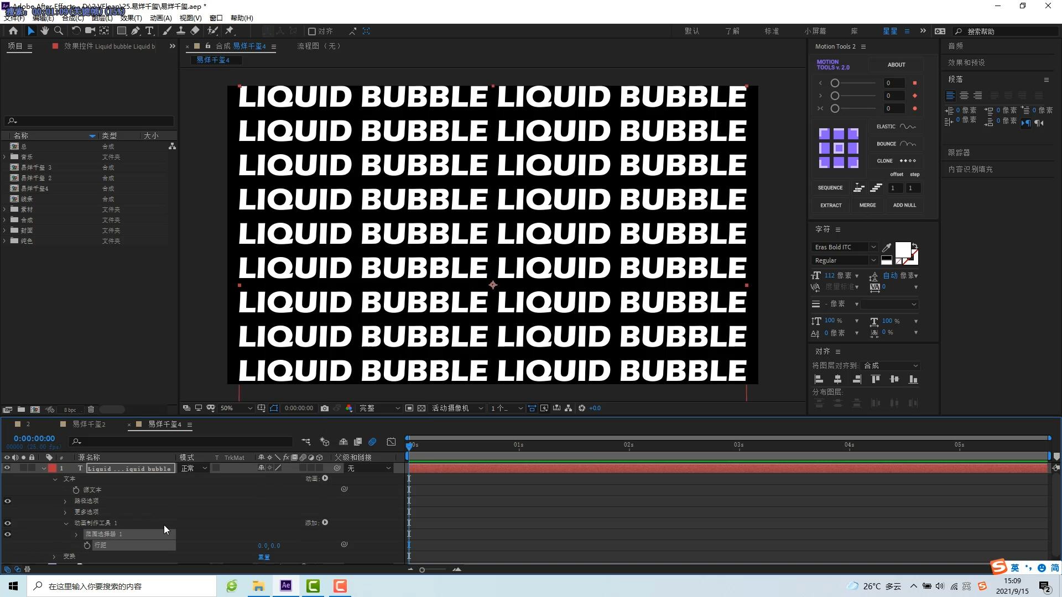This screenshot has width=1062, height=597.
Task: Open the Windows Start menu
Action: 13,586
